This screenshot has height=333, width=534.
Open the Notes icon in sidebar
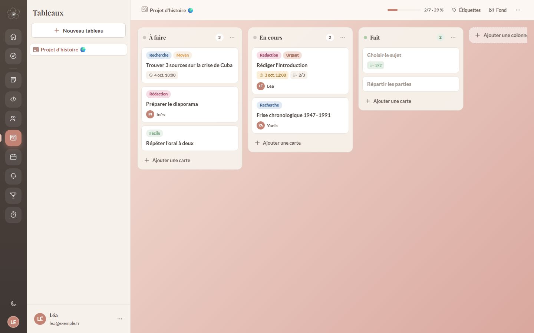point(13,80)
